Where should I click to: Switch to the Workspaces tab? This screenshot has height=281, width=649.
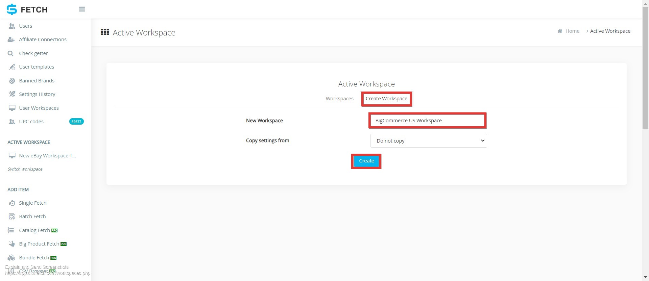point(339,99)
